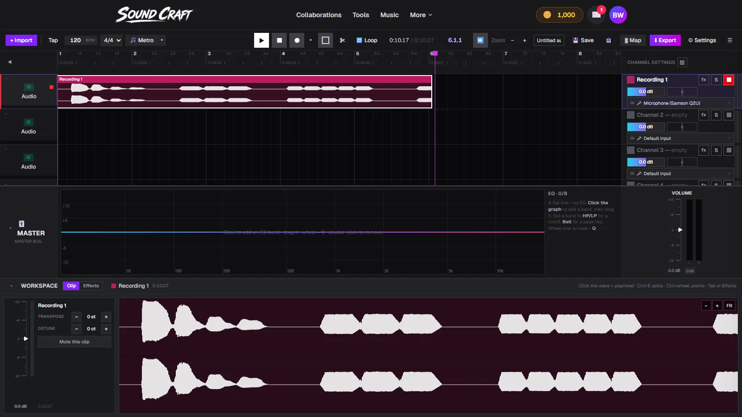Open Settings
The image size is (742, 417).
(702, 40)
